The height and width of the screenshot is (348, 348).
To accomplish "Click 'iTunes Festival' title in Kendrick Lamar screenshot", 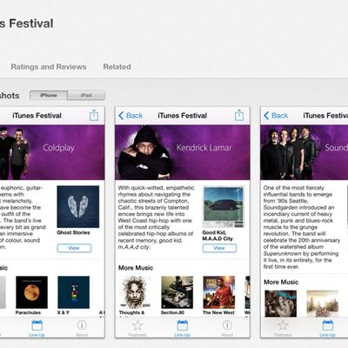I will tap(183, 116).
